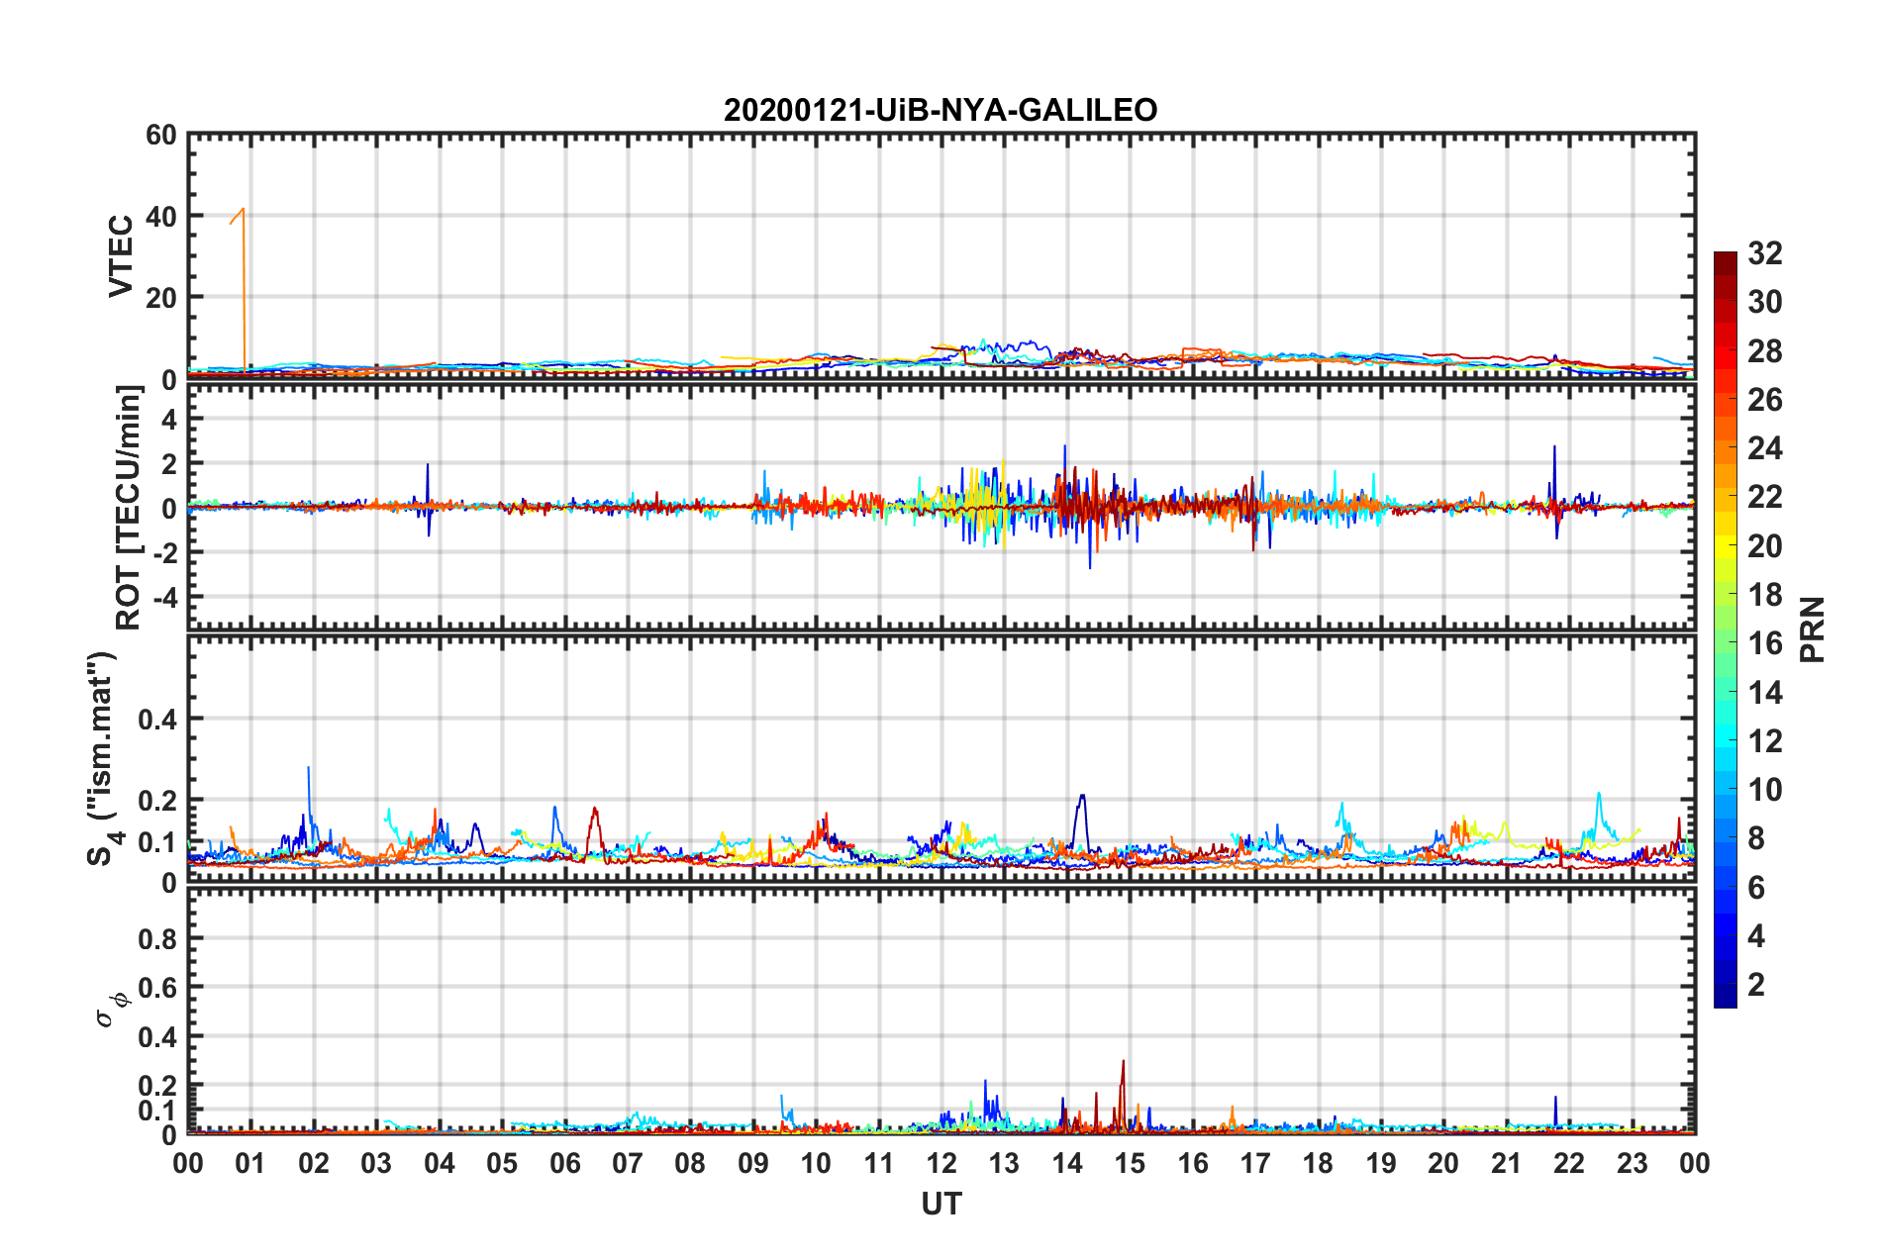Click the 17 hour tick on UT axis

(x=1255, y=1163)
